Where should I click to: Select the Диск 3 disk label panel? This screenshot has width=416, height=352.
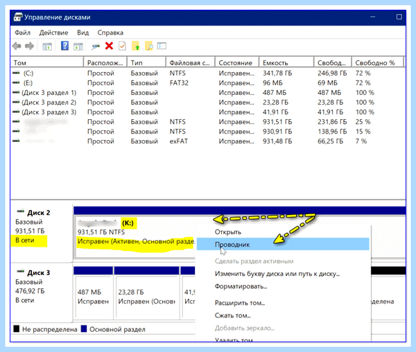point(42,292)
